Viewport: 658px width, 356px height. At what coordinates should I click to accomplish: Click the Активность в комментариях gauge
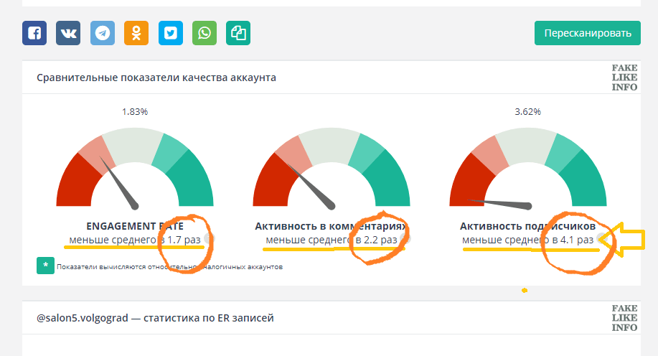pyautogui.click(x=331, y=168)
